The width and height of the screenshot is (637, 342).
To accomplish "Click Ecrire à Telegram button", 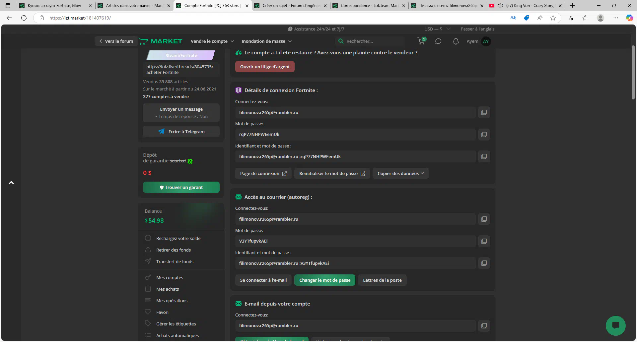I will 181,132.
